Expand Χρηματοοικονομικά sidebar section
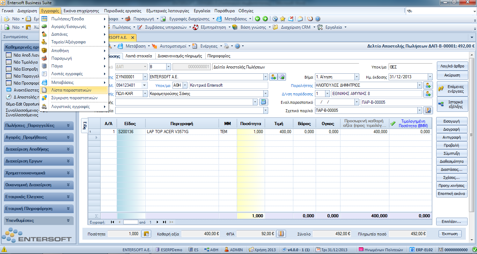This screenshot has width=477, height=254. [38, 173]
